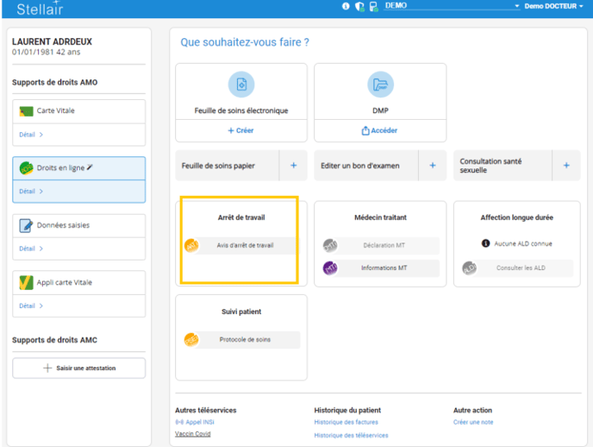The height and width of the screenshot is (447, 593).
Task: Open the Demo DOCTEUR user menu
Action: click(553, 6)
